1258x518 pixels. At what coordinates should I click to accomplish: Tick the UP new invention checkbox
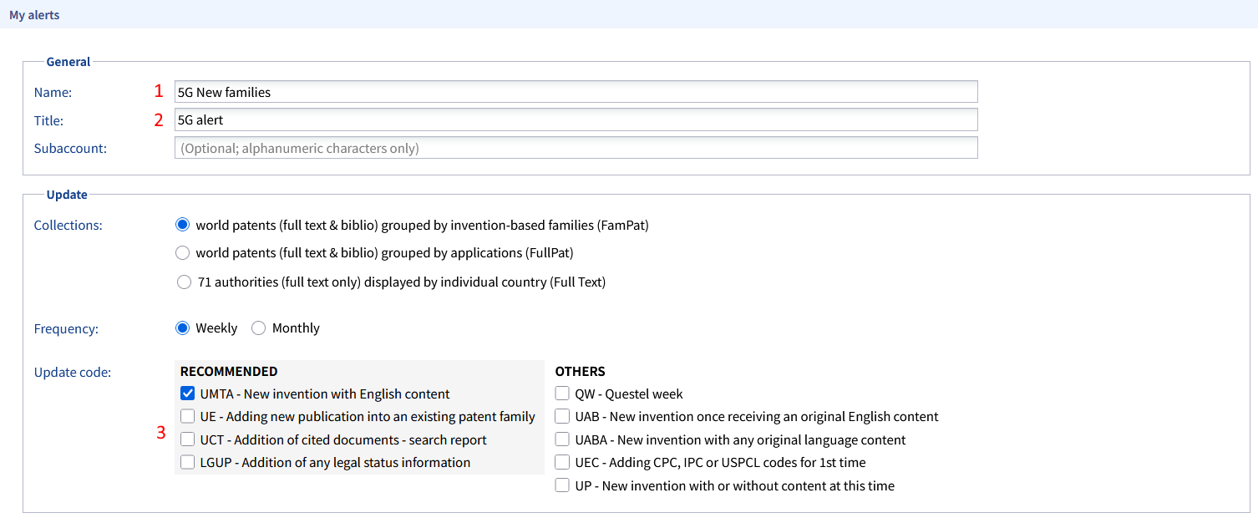click(x=563, y=485)
